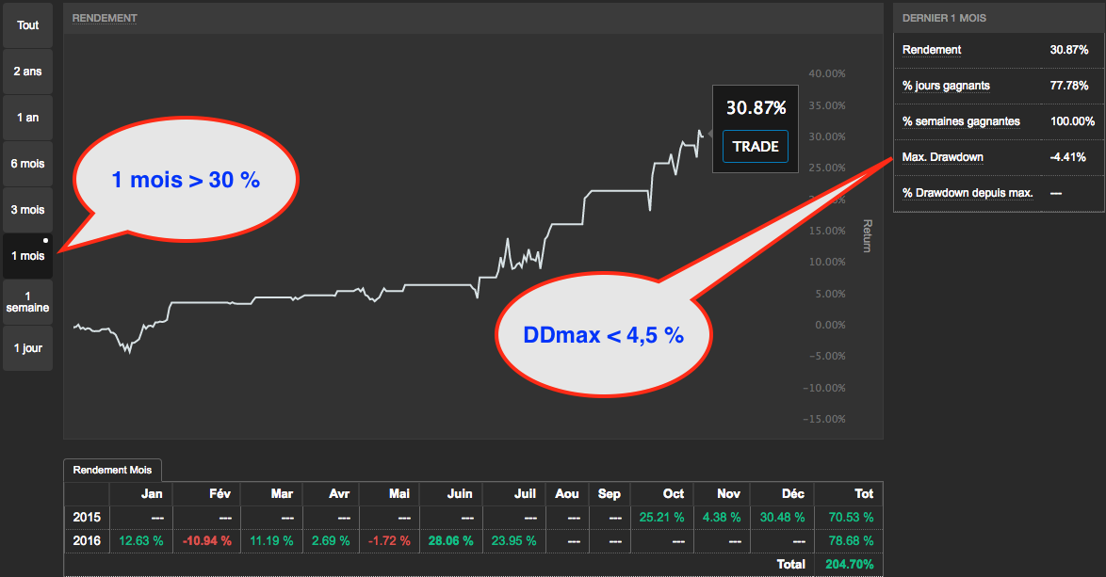Click the % jours gagnants label

946,86
